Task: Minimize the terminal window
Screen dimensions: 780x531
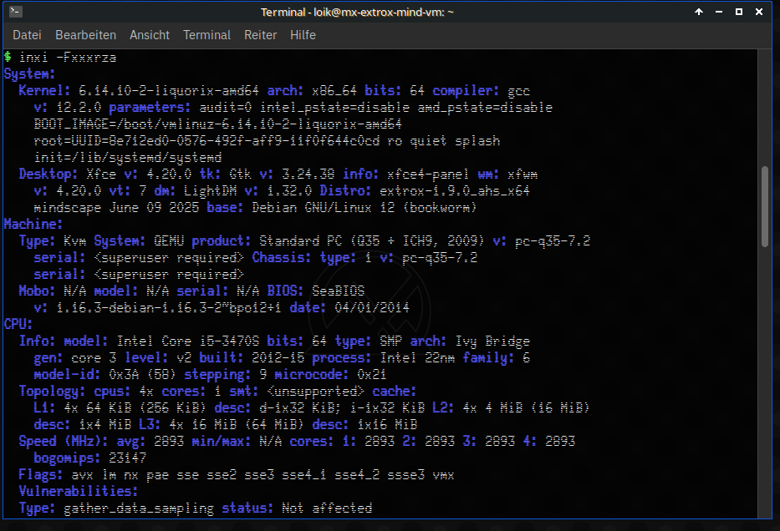Action: pos(719,12)
